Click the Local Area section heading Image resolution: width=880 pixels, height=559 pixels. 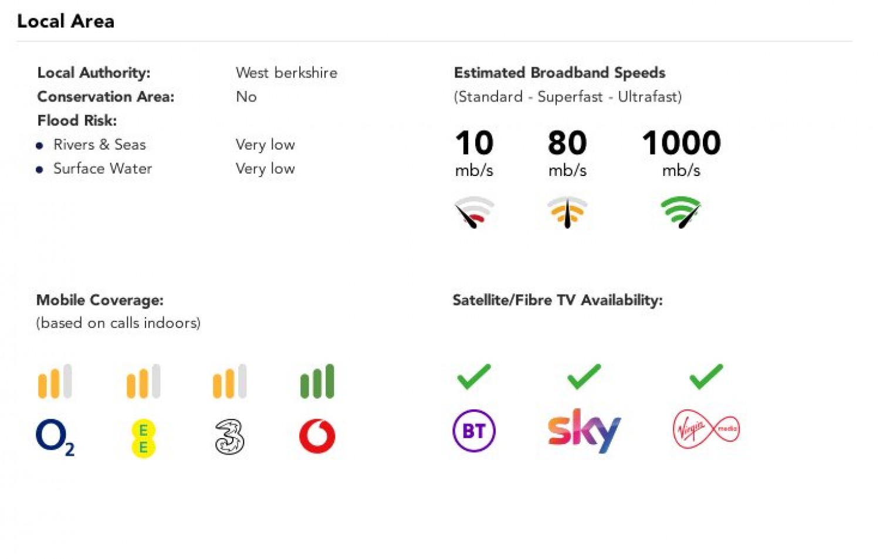pos(66,21)
